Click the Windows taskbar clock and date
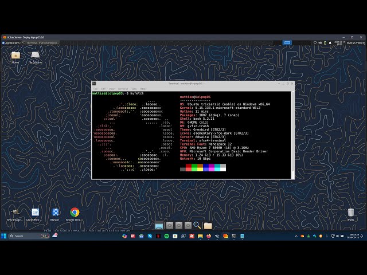 tap(353, 236)
